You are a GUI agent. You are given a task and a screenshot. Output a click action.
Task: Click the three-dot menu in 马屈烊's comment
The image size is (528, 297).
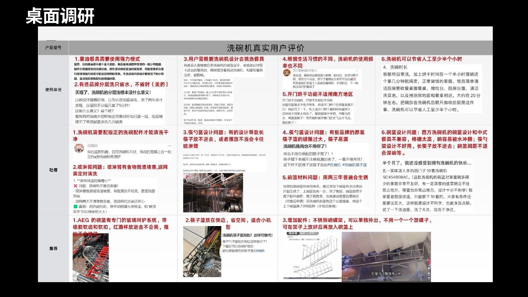[170, 146]
